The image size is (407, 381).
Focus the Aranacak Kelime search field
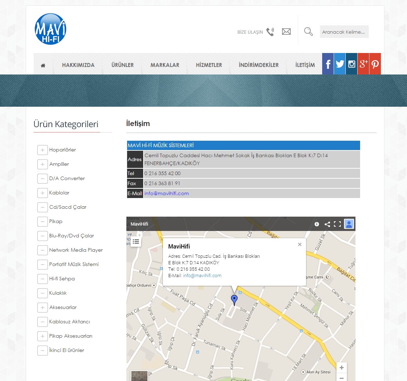point(344,32)
